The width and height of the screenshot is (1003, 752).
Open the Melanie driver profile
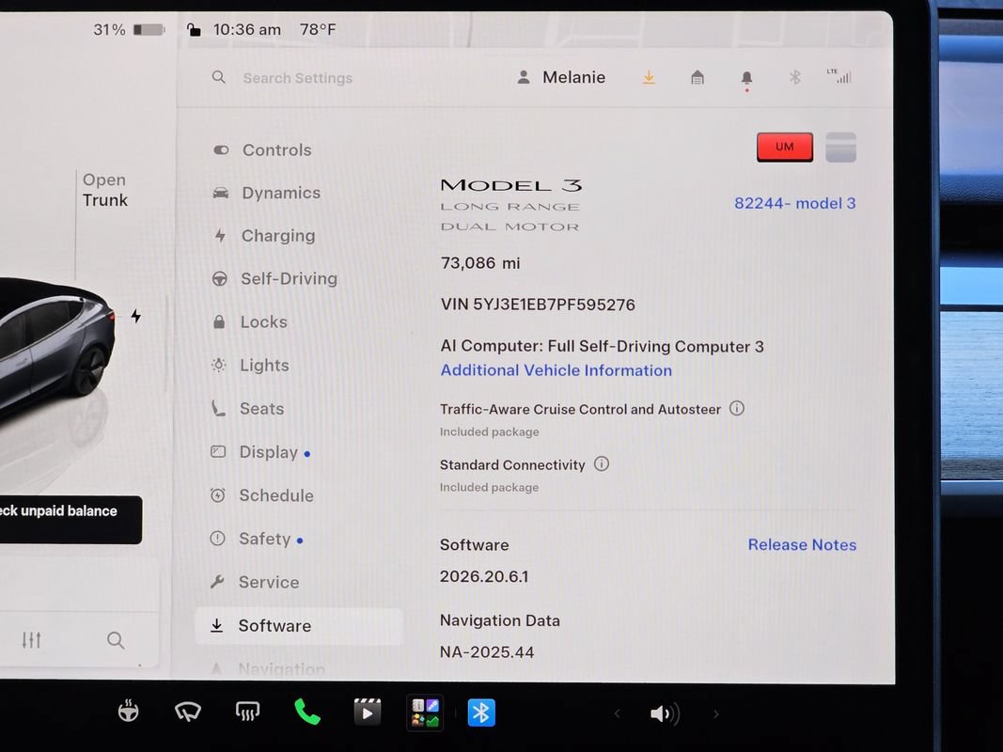tap(561, 77)
